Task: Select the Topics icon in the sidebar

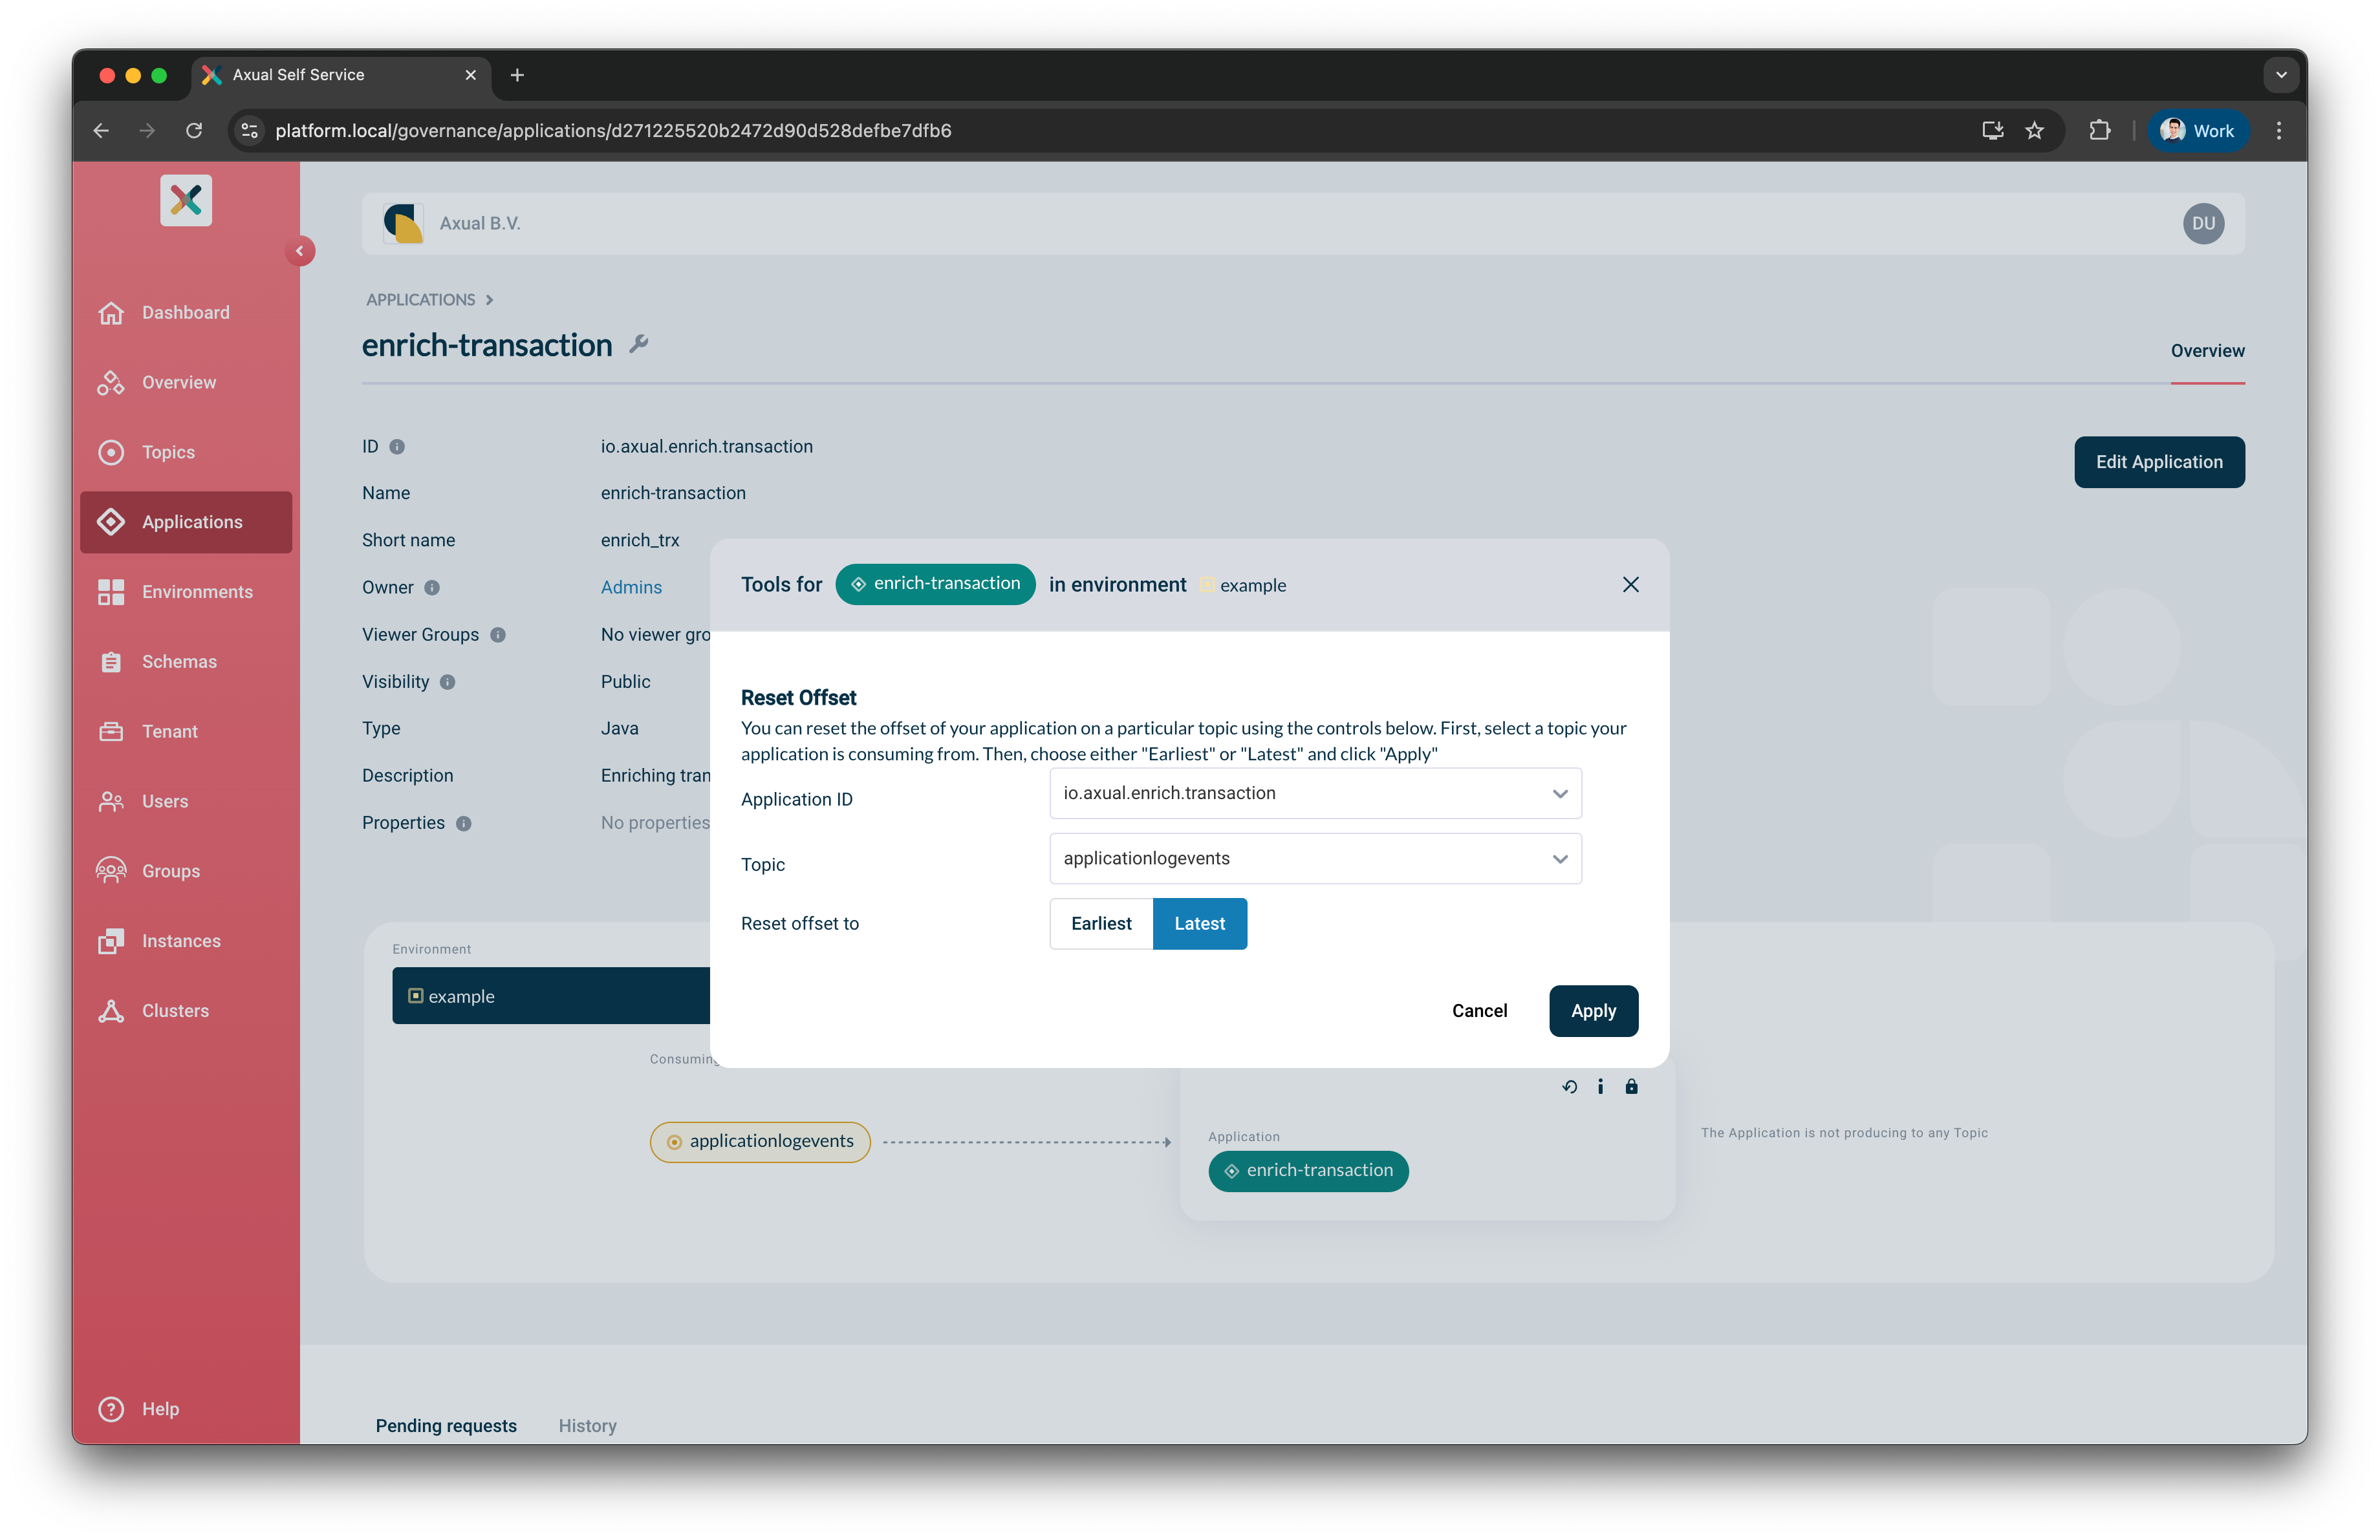Action: tap(111, 452)
